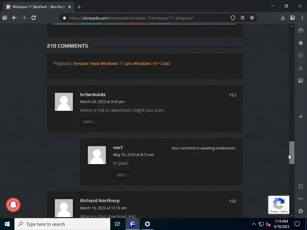Image resolution: width=307 pixels, height=230 pixels.
Task: Open the shield tracking protection icon
Action: (233, 18)
